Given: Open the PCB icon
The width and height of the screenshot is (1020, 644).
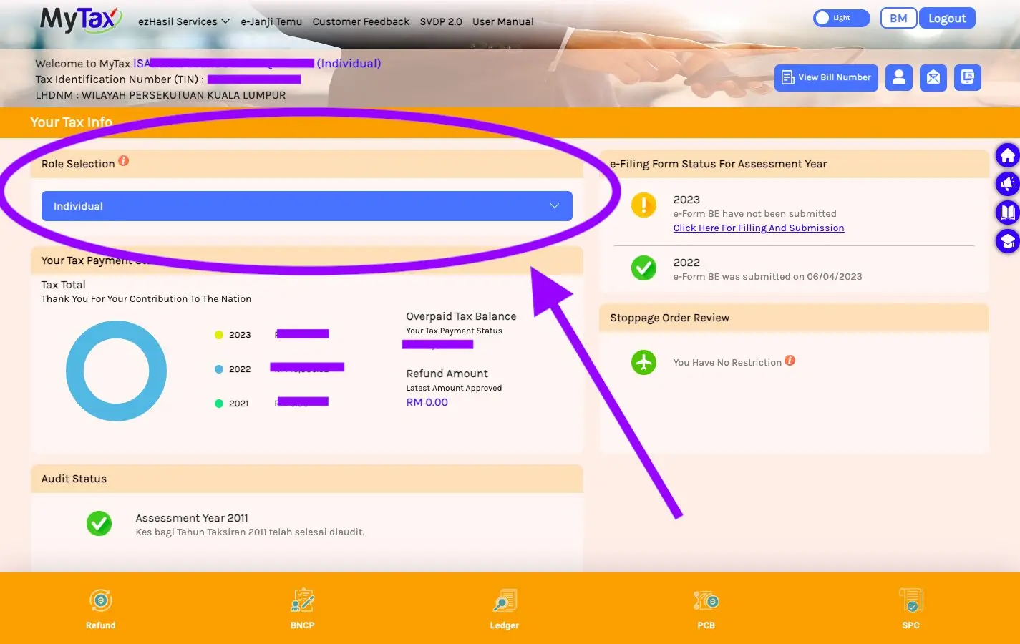Looking at the screenshot, I should point(706,601).
